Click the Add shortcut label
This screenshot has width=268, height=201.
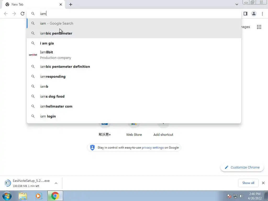click(x=163, y=135)
